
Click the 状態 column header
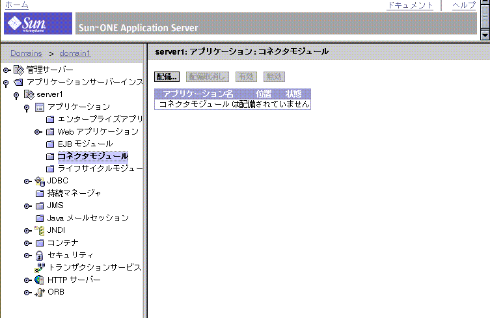click(293, 94)
